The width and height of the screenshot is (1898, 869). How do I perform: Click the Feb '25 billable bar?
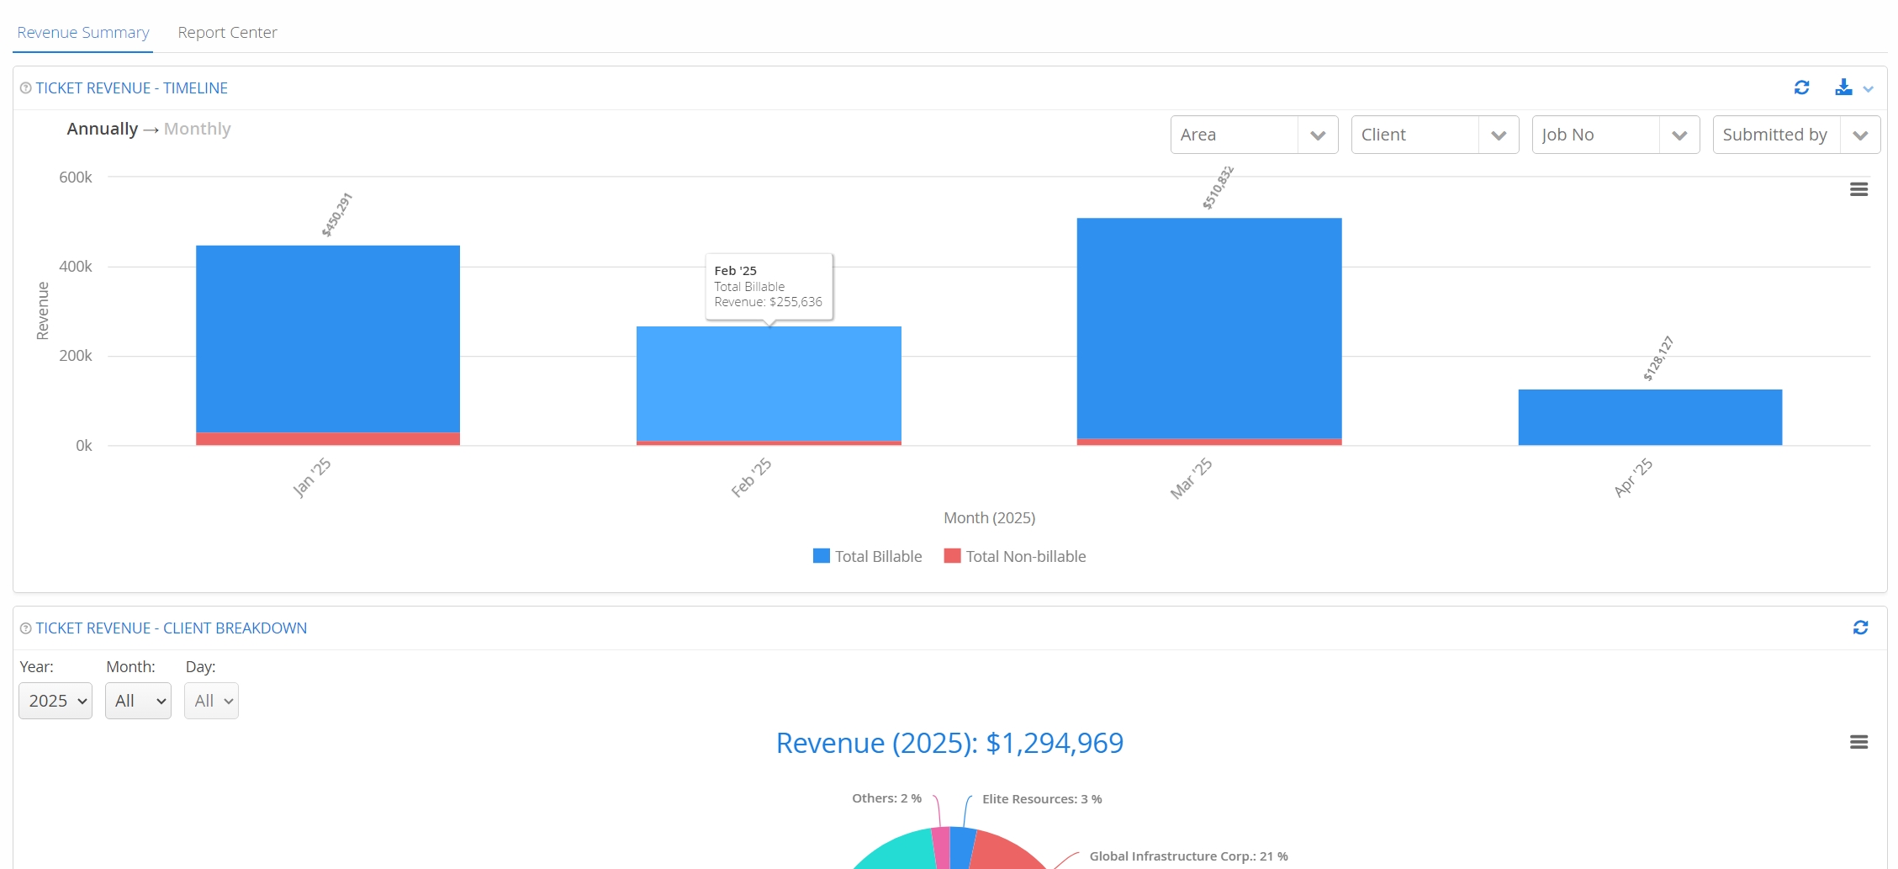769,384
